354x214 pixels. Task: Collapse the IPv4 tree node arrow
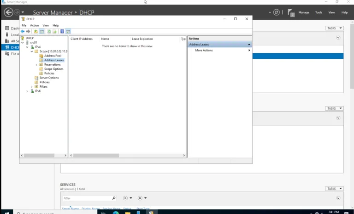click(x=27, y=47)
